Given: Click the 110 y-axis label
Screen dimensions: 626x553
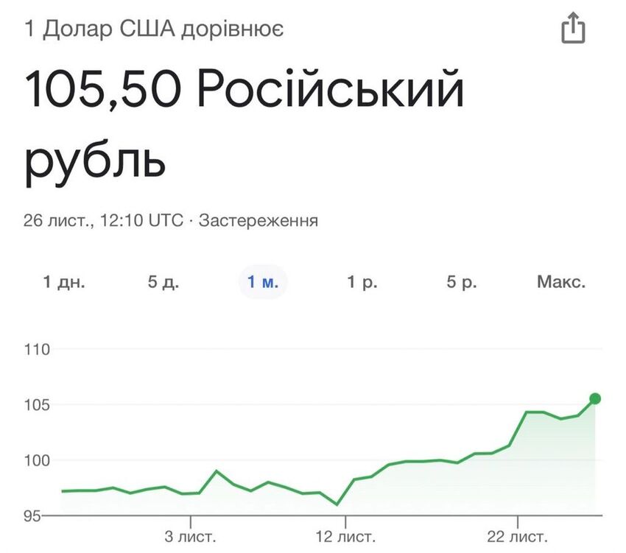Looking at the screenshot, I should click(x=37, y=349).
